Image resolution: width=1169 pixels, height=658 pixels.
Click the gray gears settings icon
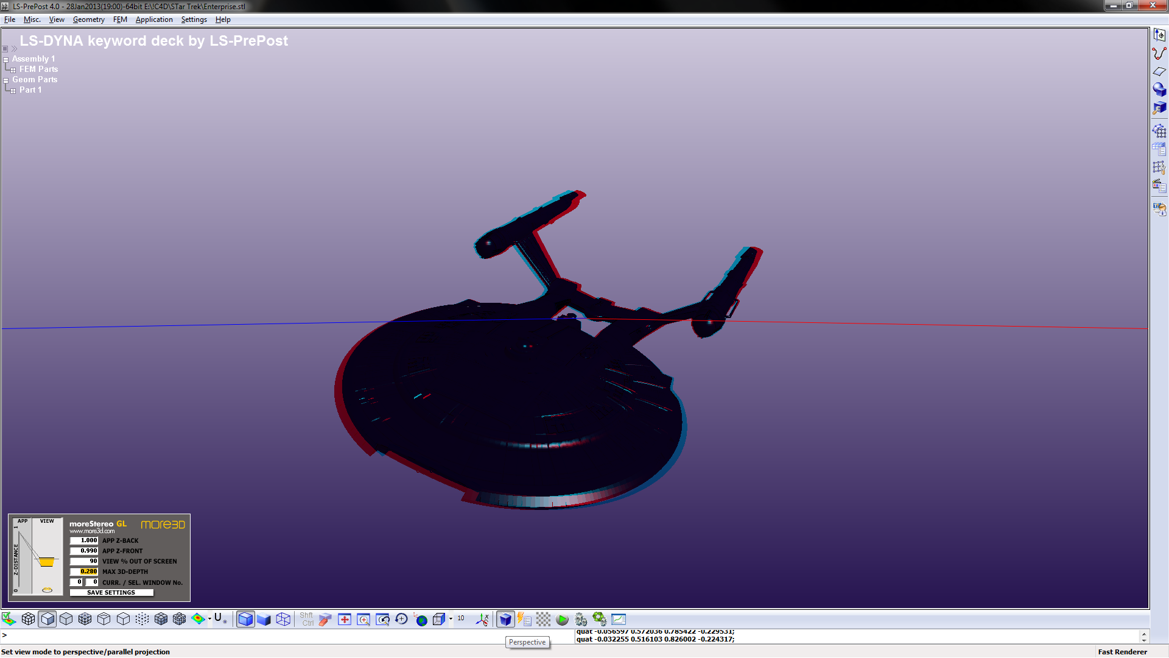581,619
